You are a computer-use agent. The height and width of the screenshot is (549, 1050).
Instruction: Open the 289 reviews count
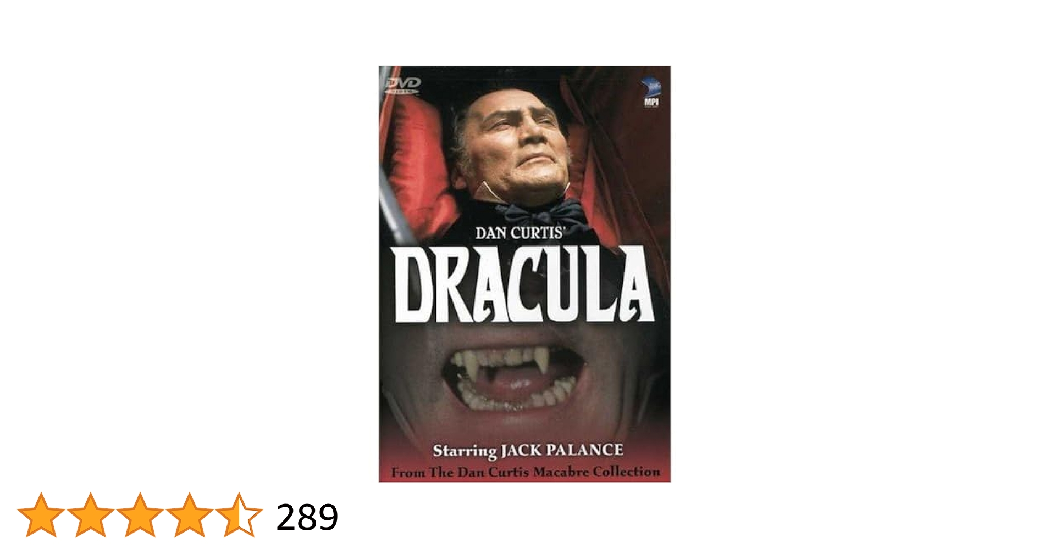[x=307, y=517]
